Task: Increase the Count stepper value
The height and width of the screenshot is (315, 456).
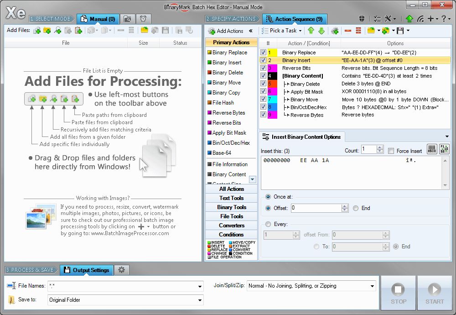Action: click(379, 147)
